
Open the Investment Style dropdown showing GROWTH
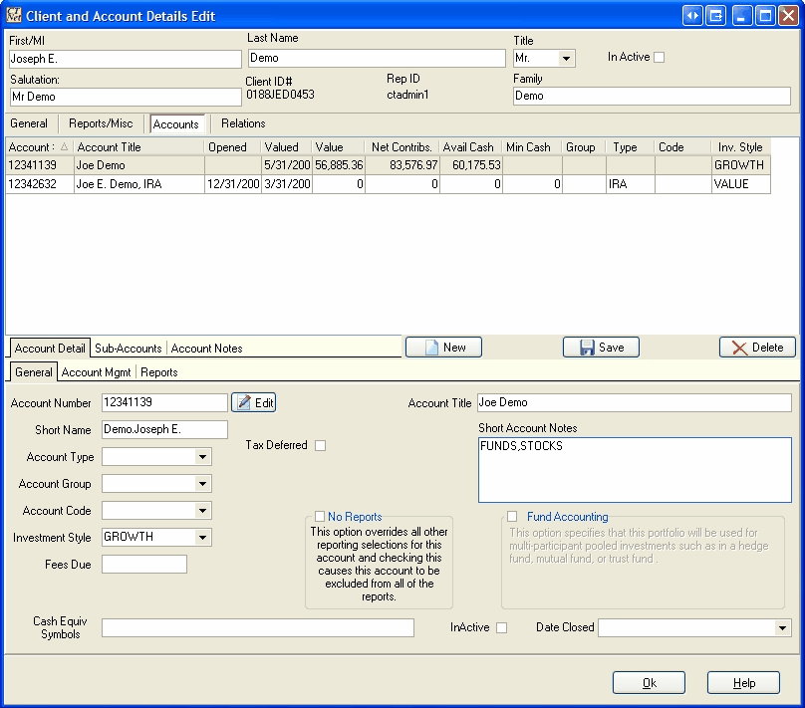[x=203, y=538]
